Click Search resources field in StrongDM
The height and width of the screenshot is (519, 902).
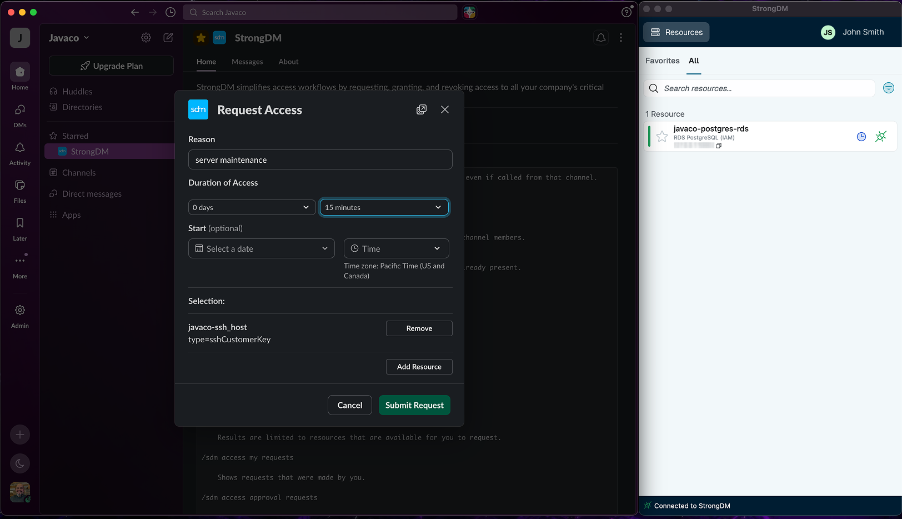pyautogui.click(x=760, y=88)
